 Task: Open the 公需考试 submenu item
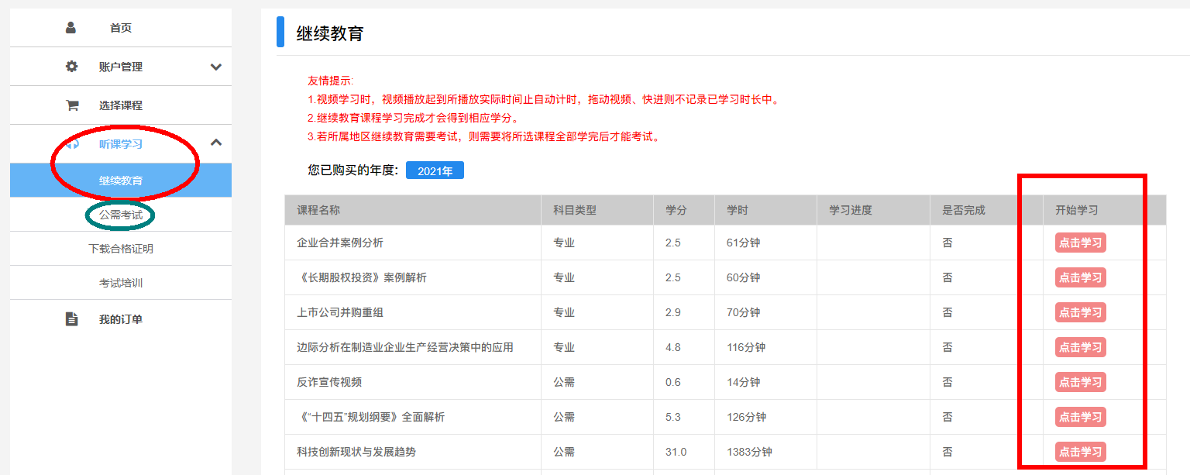click(121, 215)
